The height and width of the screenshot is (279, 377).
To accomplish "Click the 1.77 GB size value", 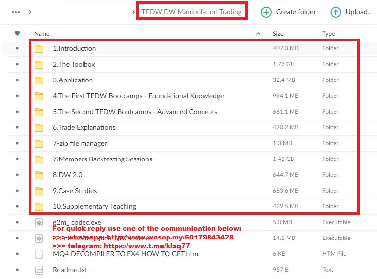I will tap(283, 64).
